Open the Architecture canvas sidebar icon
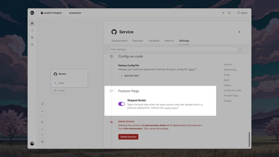The width and height of the screenshot is (279, 157). click(32, 23)
